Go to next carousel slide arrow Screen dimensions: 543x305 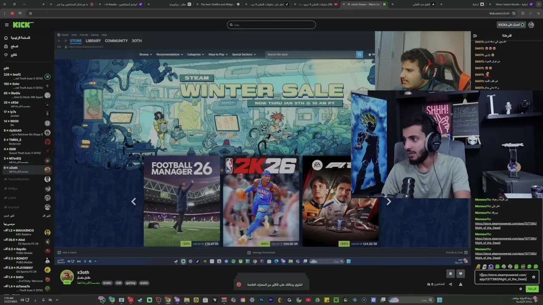tap(389, 202)
